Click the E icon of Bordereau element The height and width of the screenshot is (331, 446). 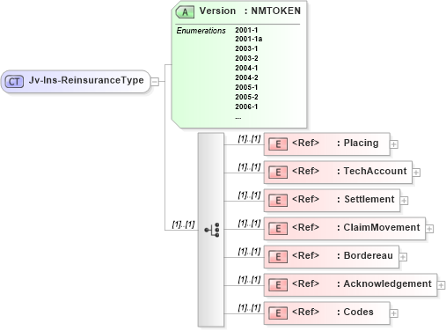[x=278, y=257]
